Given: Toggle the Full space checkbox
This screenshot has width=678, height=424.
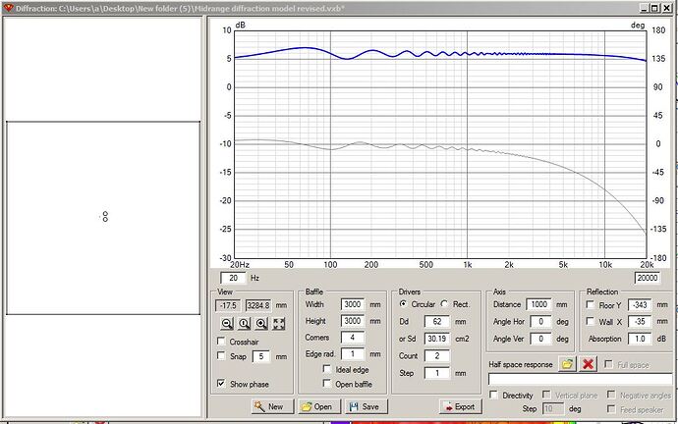Looking at the screenshot, I should 608,364.
